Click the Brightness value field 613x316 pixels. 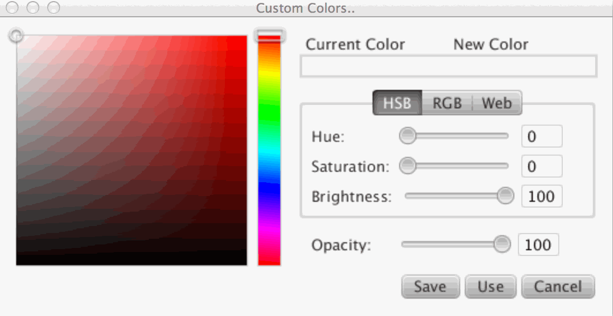click(541, 197)
